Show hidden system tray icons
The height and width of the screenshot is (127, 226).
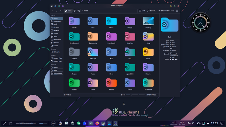pyautogui.click(x=208, y=123)
